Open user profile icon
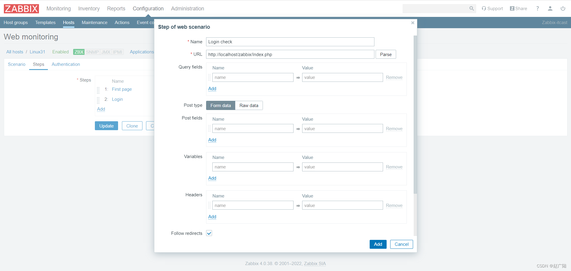 tap(550, 9)
